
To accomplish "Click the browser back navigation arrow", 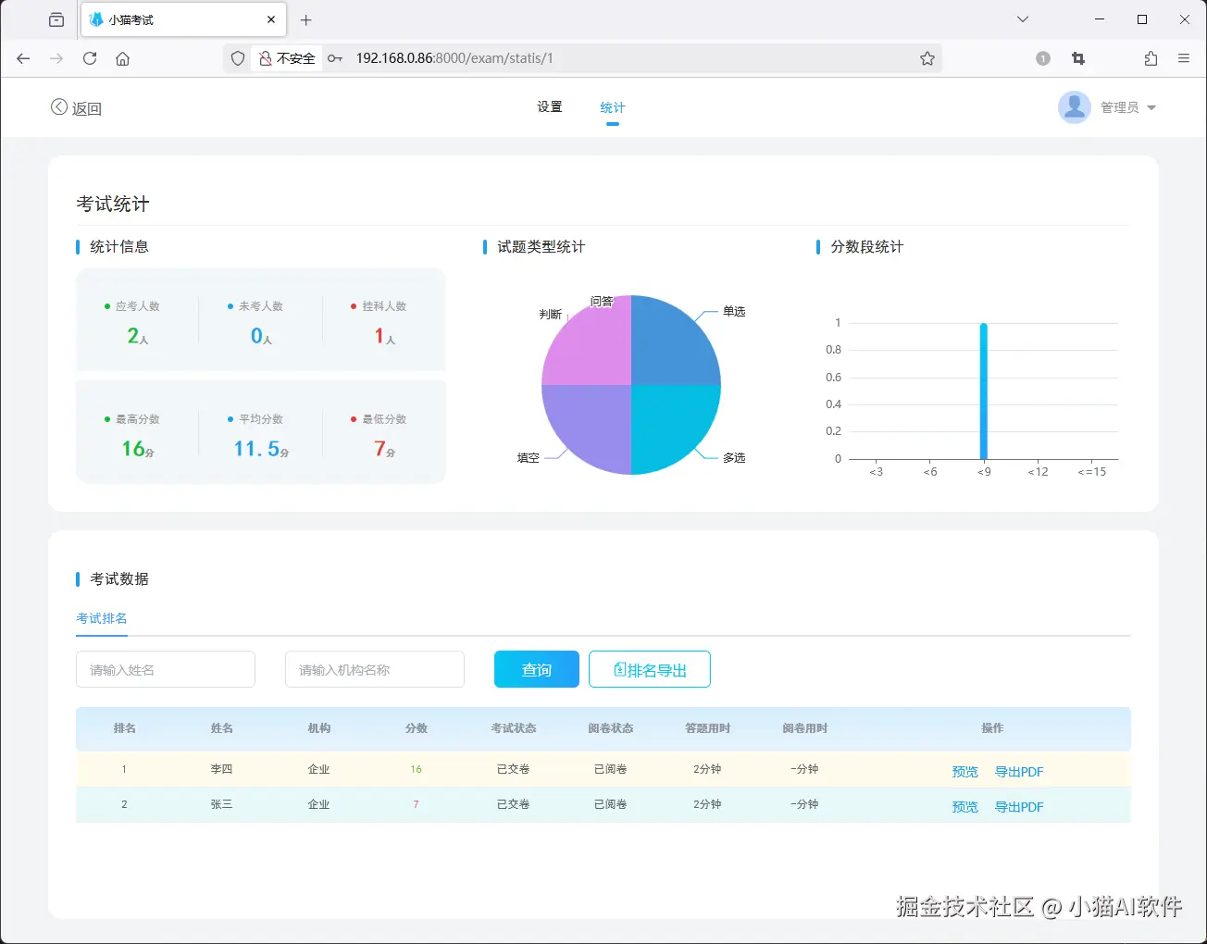I will coord(22,58).
